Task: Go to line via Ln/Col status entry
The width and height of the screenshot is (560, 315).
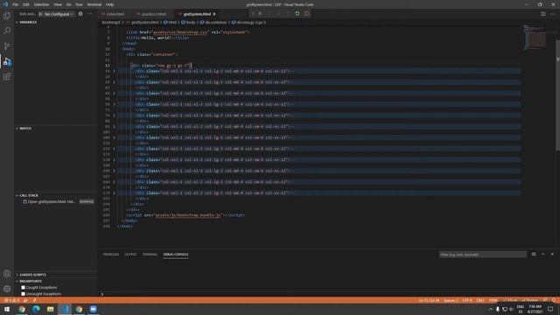Action: (x=429, y=300)
